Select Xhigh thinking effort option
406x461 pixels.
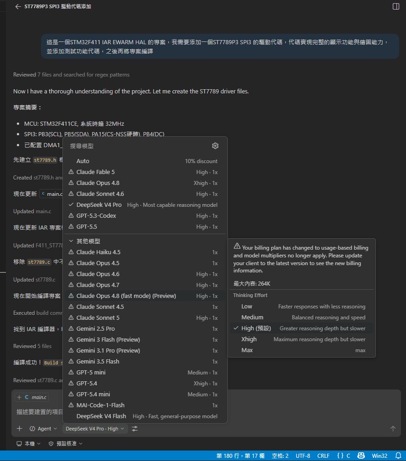tap(302, 339)
